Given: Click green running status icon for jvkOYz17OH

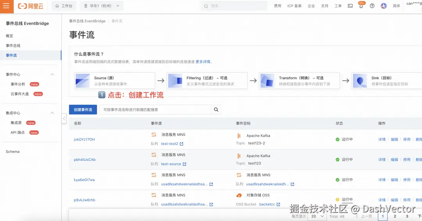Looking at the screenshot, I should [x=337, y=139].
